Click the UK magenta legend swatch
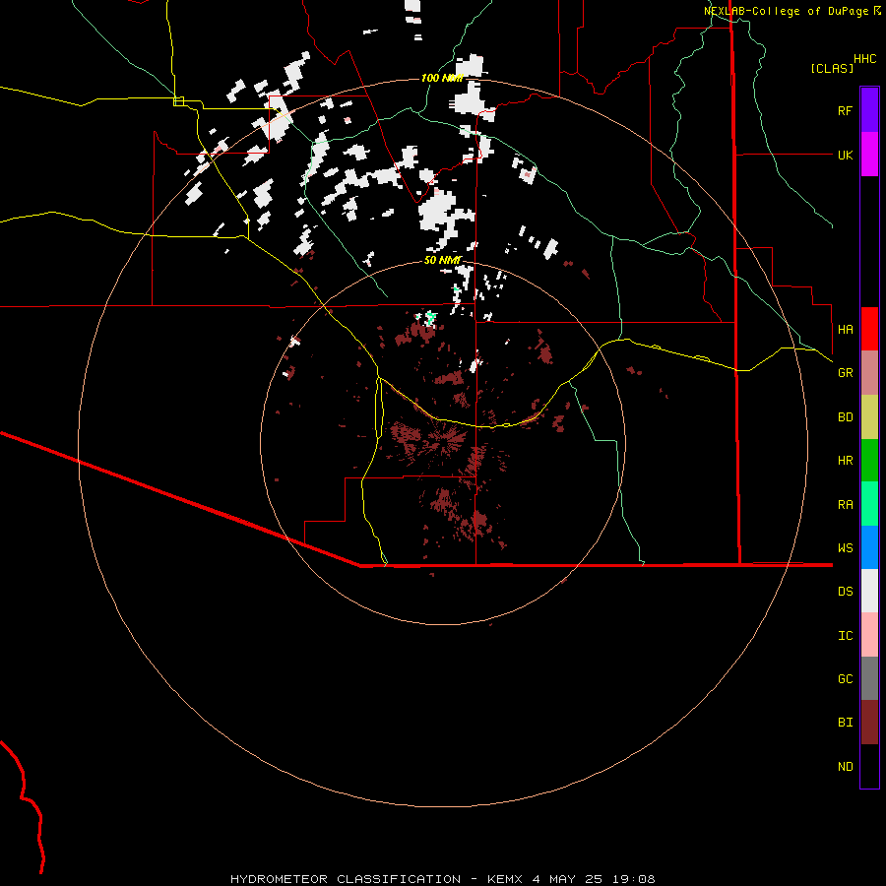This screenshot has width=886, height=886. tap(869, 155)
